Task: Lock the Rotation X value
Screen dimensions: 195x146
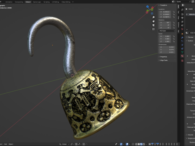Action: (x=174, y=23)
